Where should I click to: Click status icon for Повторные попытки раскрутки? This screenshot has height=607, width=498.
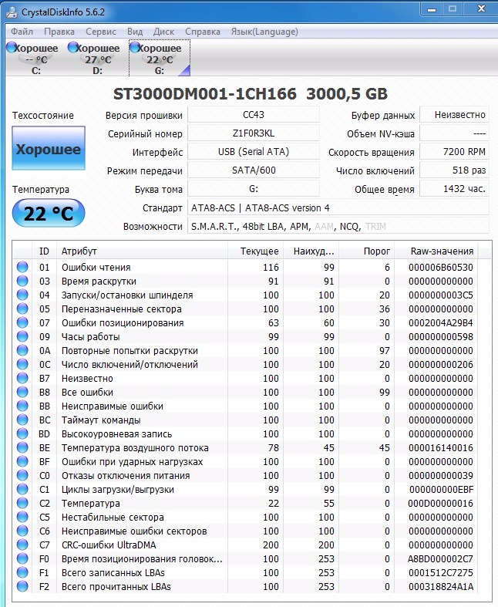(x=22, y=350)
